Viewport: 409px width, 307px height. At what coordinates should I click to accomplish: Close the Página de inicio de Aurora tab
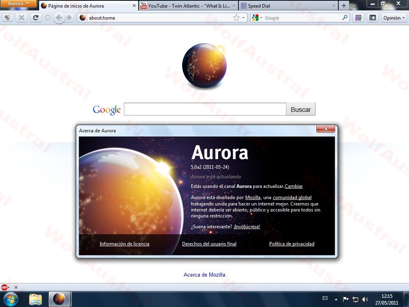[134, 6]
